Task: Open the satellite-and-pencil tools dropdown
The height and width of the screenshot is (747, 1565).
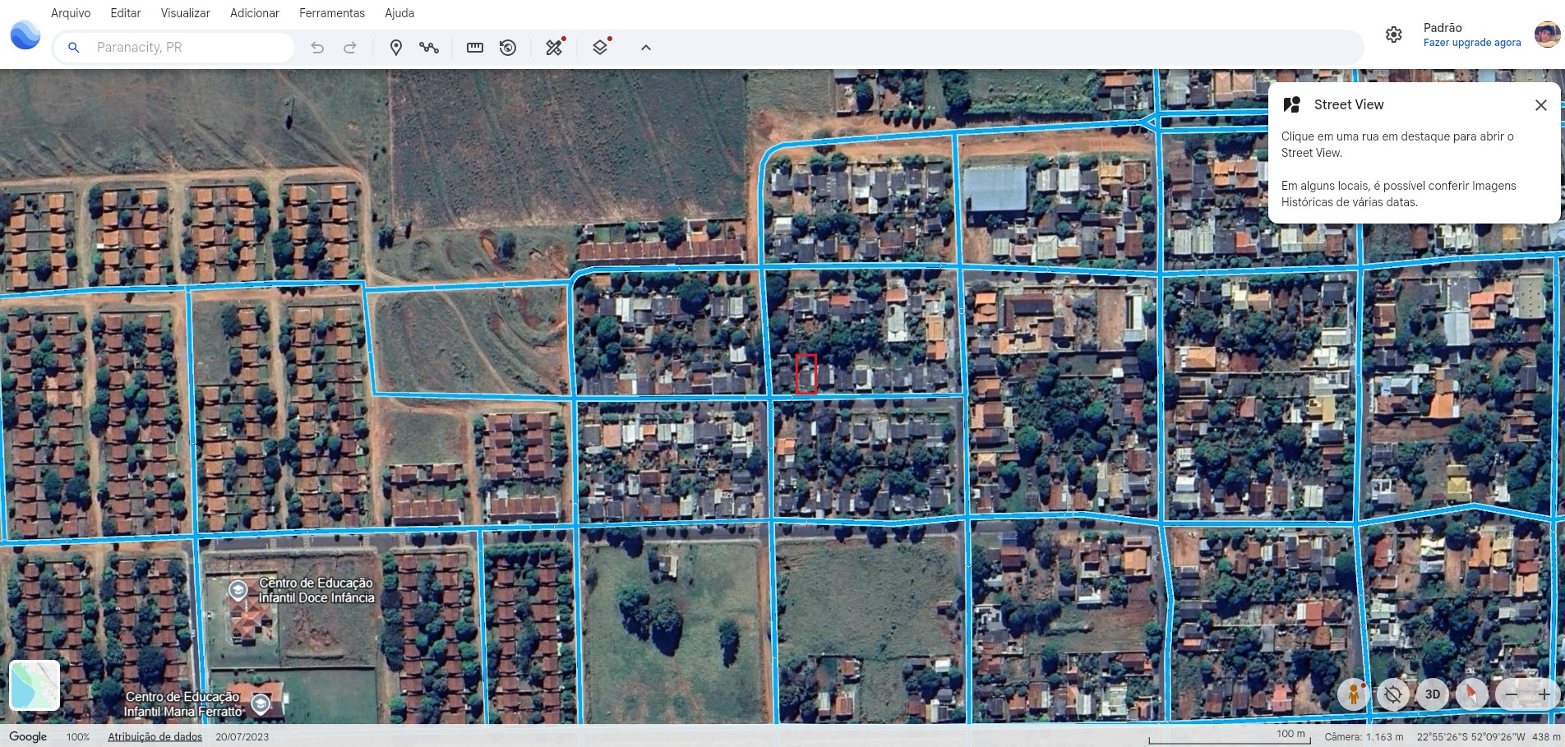Action: coord(554,48)
